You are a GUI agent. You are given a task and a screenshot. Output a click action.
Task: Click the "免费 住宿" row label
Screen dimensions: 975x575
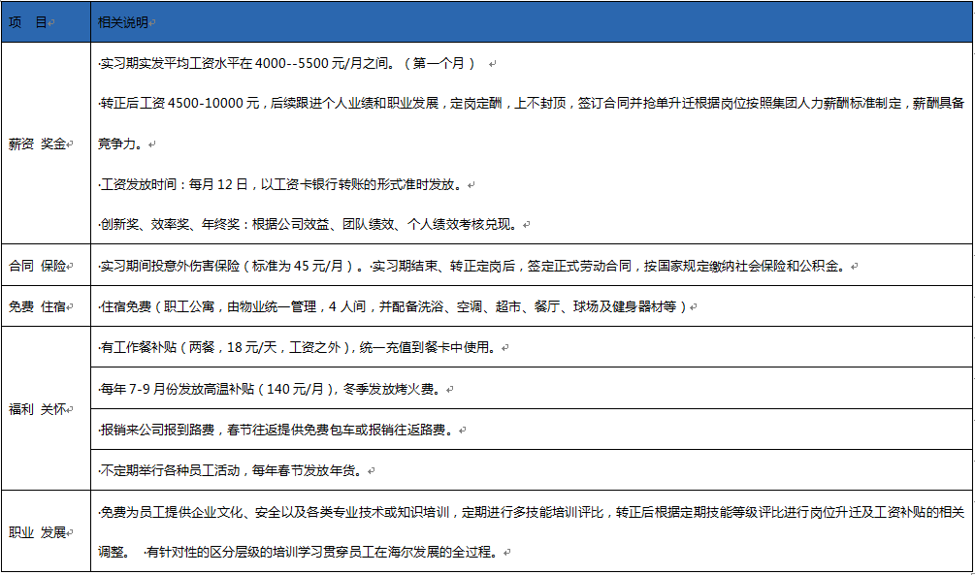coord(39,307)
